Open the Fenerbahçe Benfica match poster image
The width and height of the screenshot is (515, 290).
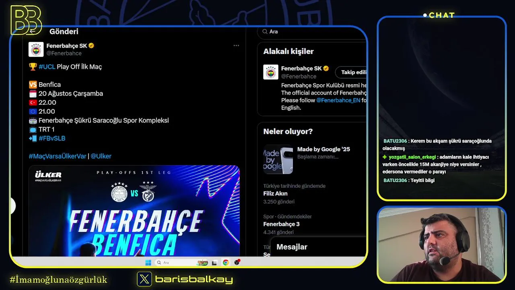134,211
